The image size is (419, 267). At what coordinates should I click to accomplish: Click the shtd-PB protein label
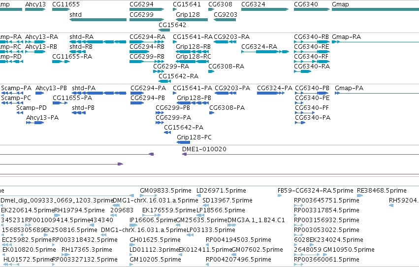click(x=83, y=108)
